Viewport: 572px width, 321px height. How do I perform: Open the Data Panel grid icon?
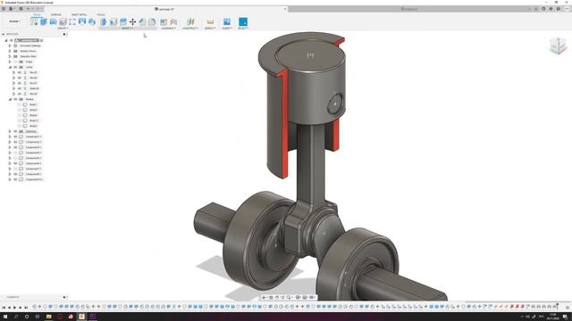coord(4,9)
